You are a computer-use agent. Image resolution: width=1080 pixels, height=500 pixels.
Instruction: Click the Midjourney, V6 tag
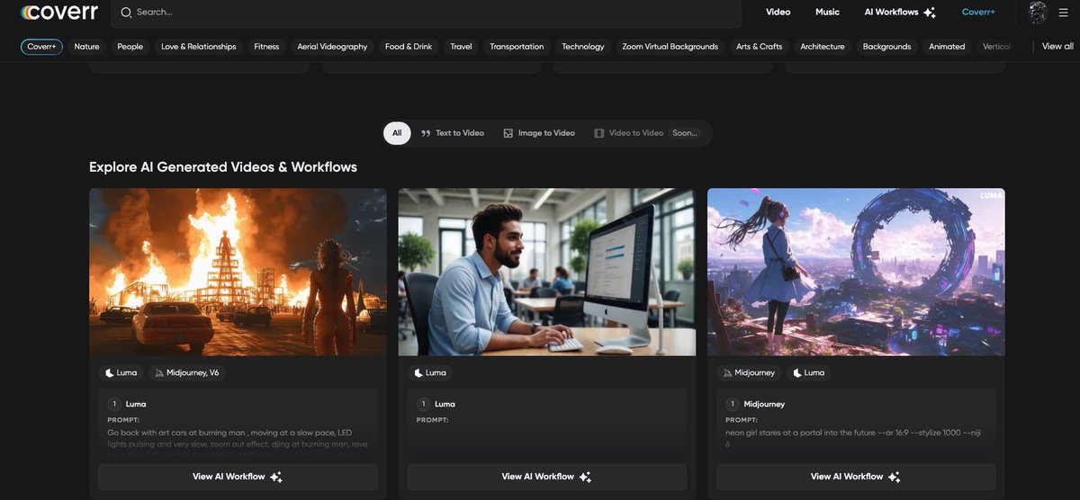[187, 372]
